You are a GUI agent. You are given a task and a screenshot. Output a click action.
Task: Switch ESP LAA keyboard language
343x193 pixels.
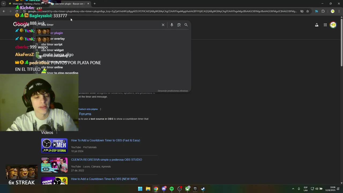[305, 189]
